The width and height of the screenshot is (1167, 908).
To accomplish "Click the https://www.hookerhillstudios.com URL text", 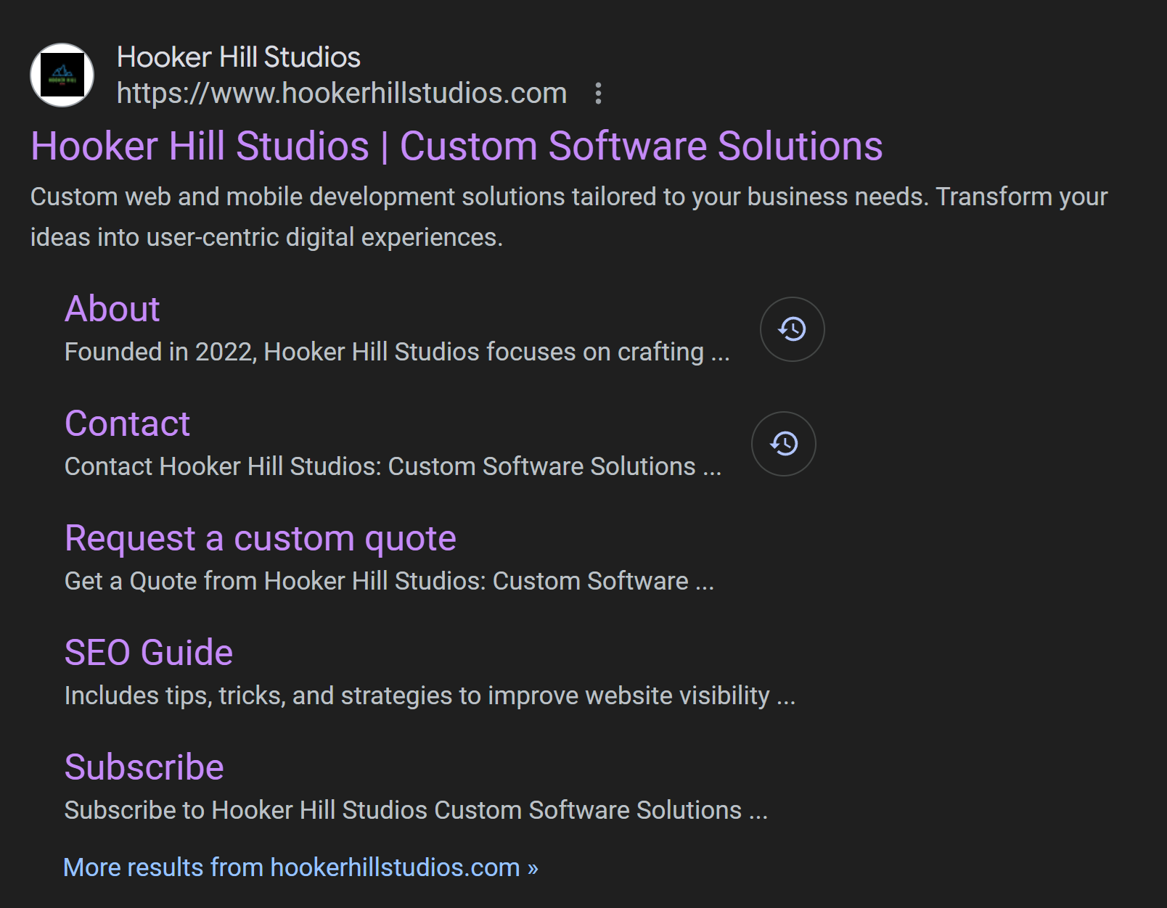I will click(342, 94).
